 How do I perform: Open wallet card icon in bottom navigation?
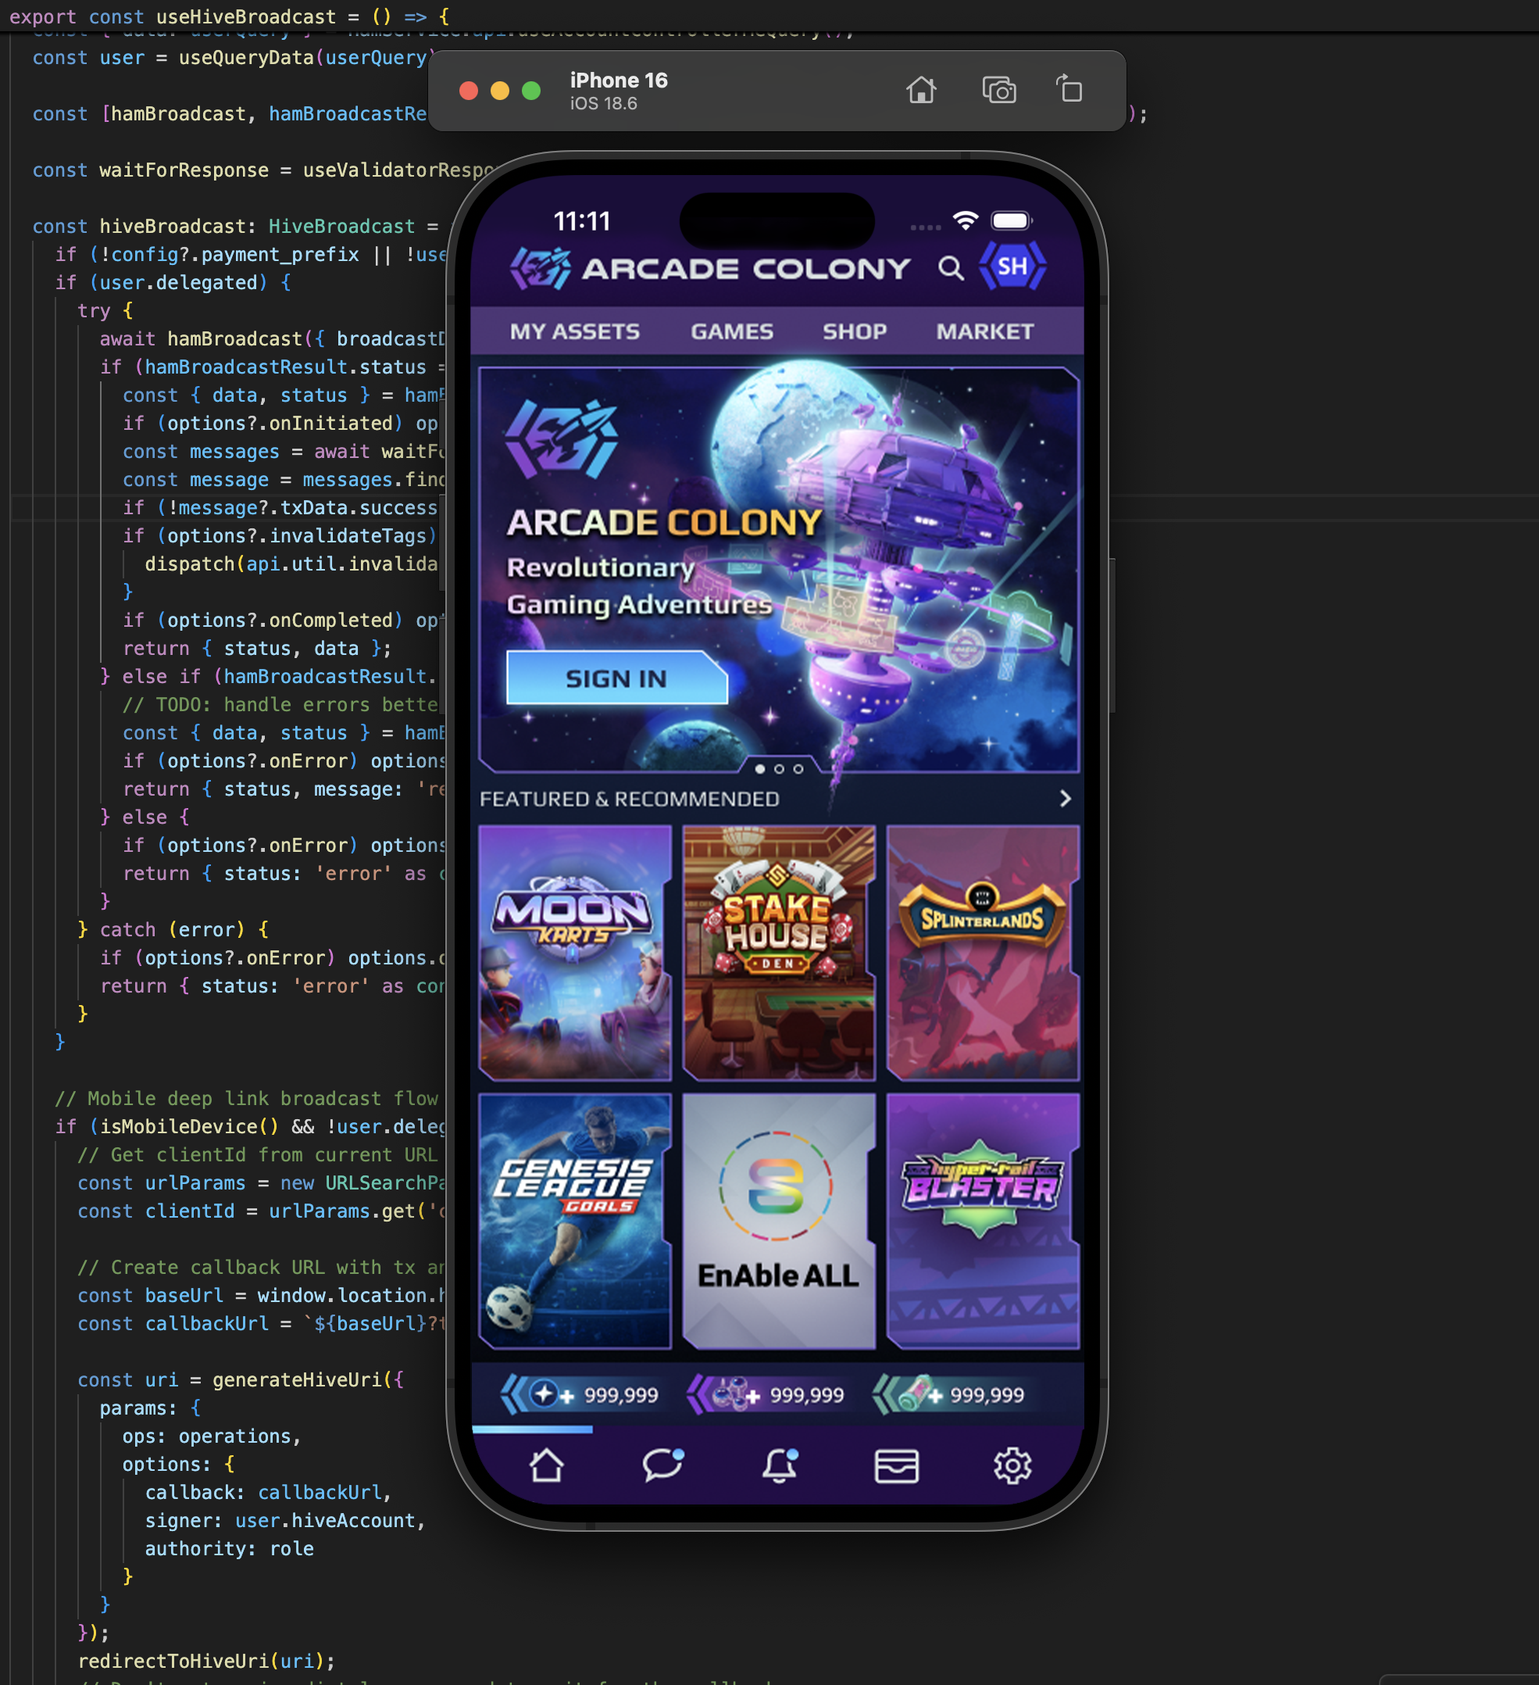tap(897, 1466)
